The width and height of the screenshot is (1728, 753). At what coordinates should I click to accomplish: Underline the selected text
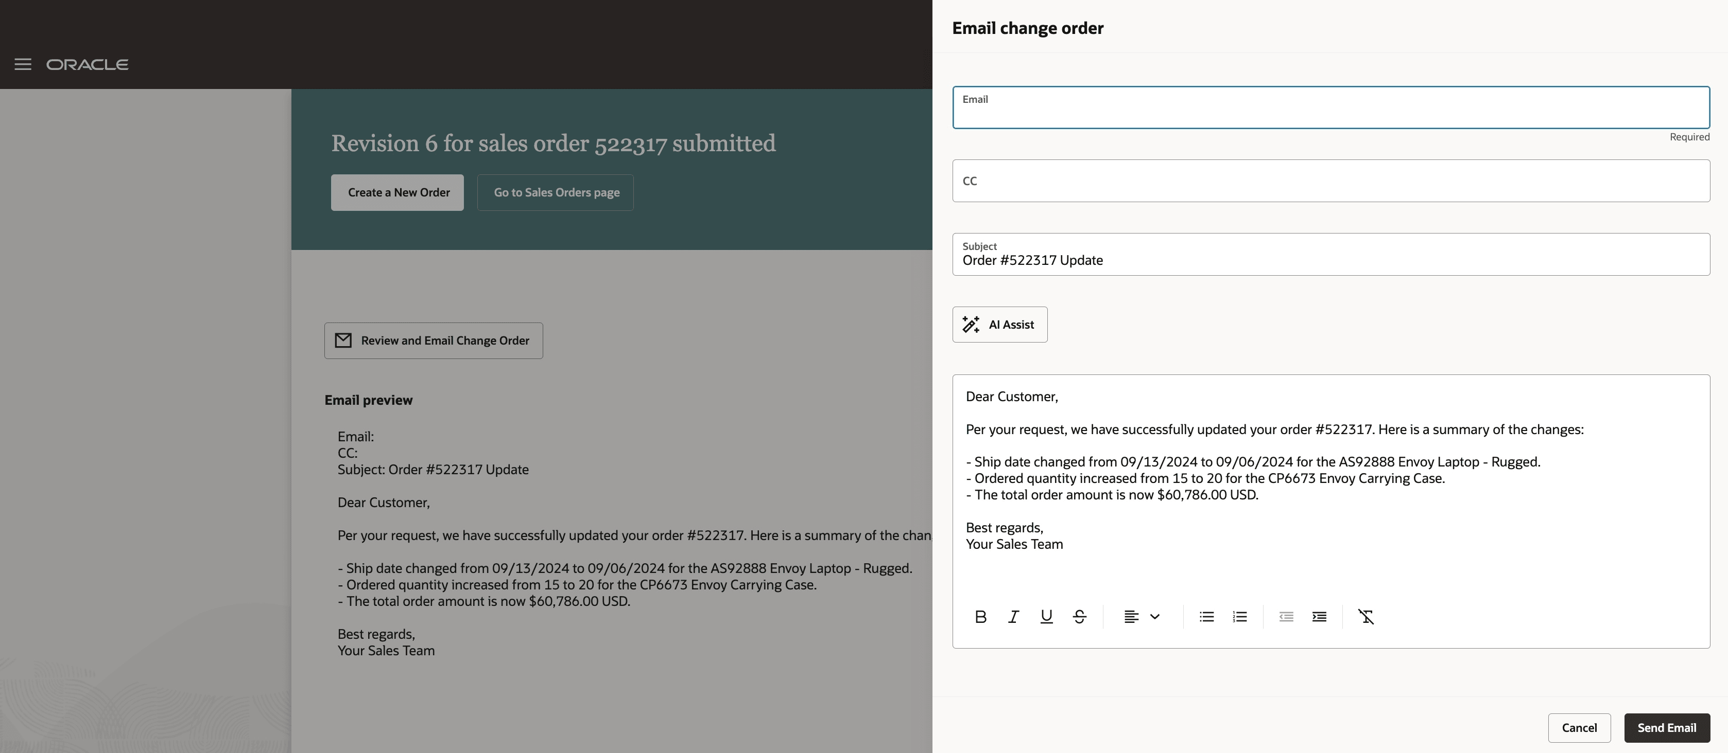[1046, 616]
